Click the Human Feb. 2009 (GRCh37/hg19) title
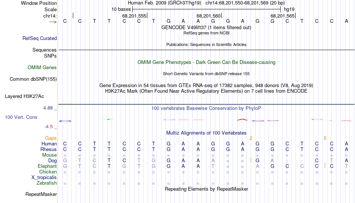The width and height of the screenshot is (355, 203). [164, 3]
